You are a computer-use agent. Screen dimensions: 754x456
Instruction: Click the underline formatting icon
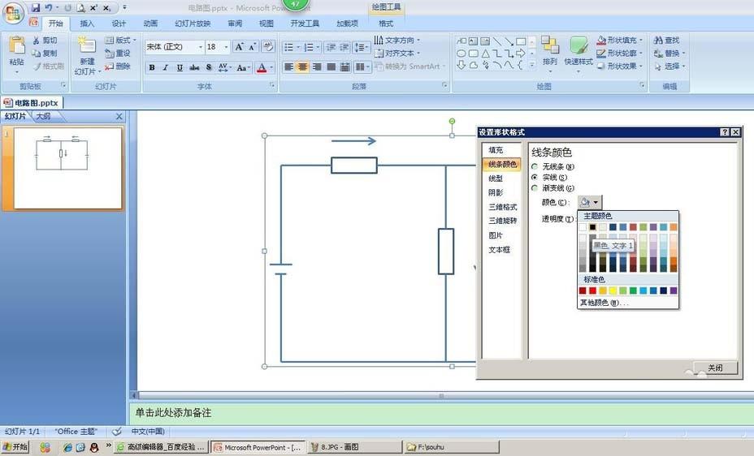click(x=179, y=67)
